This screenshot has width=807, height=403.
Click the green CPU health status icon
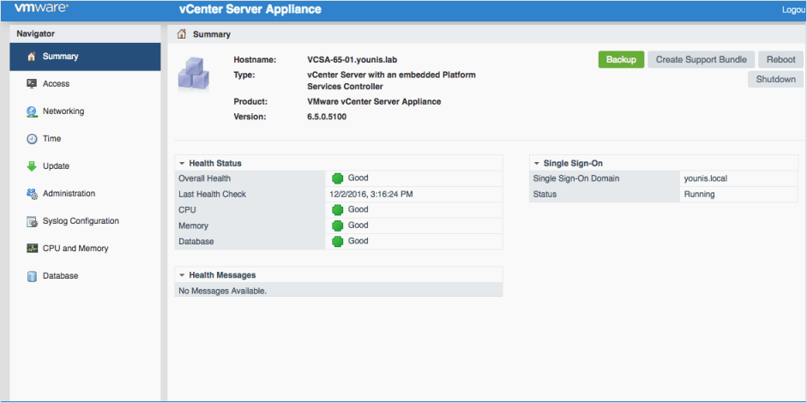(x=338, y=210)
